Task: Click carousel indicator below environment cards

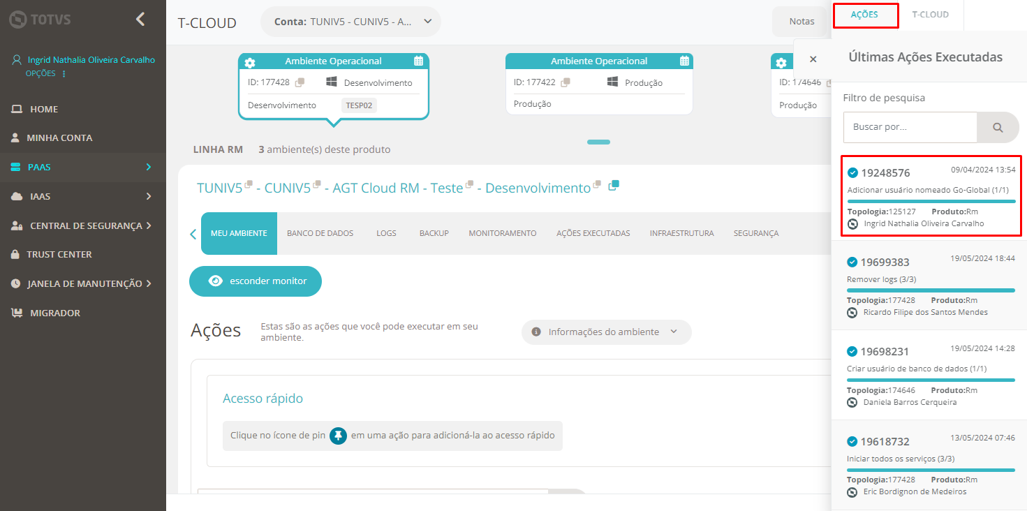Action: [598, 142]
